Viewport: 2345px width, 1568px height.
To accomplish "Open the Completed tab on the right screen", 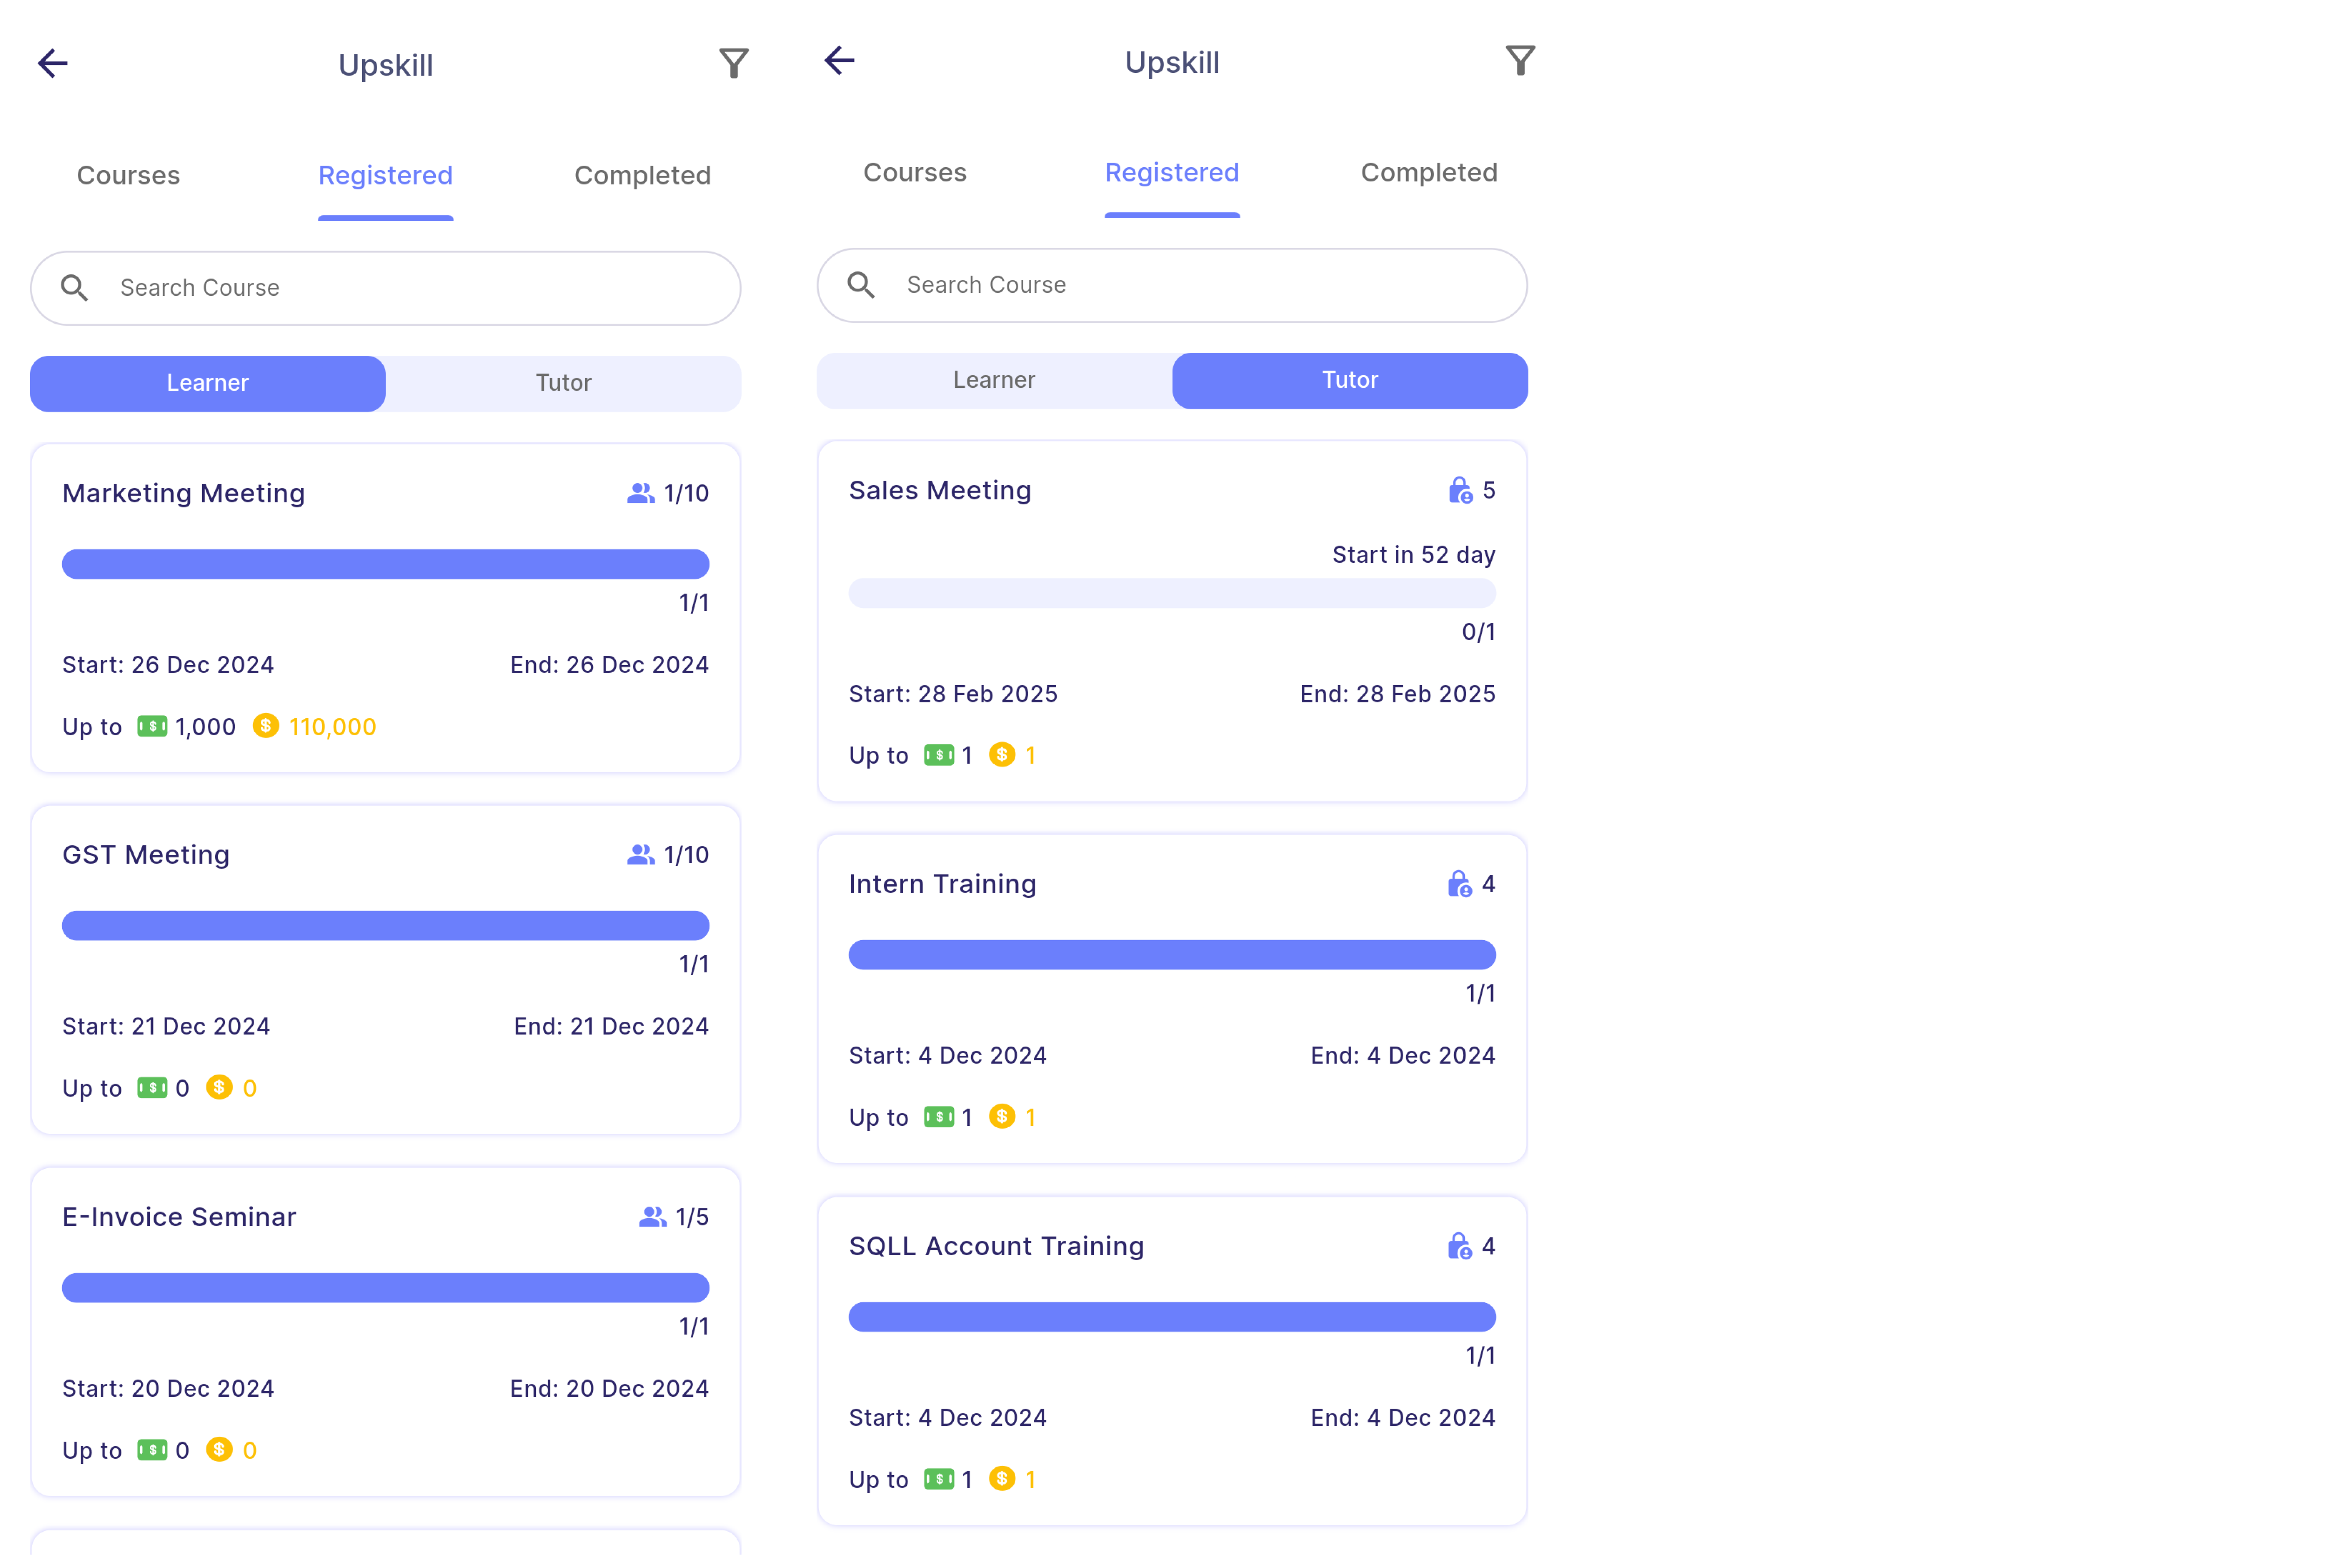I will [1428, 172].
